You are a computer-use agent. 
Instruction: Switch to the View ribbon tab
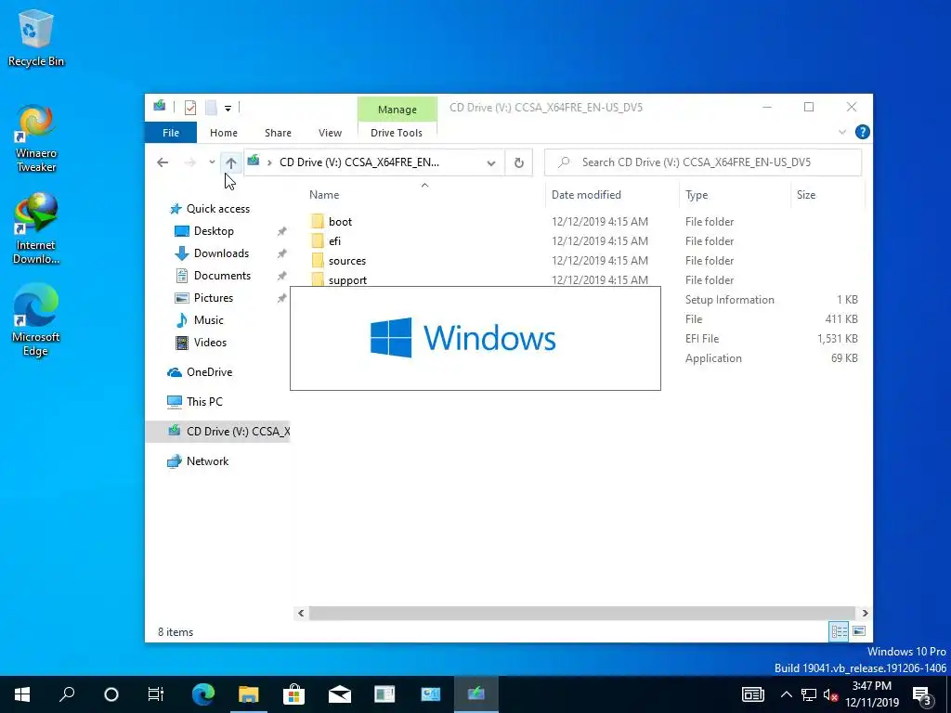click(x=330, y=133)
